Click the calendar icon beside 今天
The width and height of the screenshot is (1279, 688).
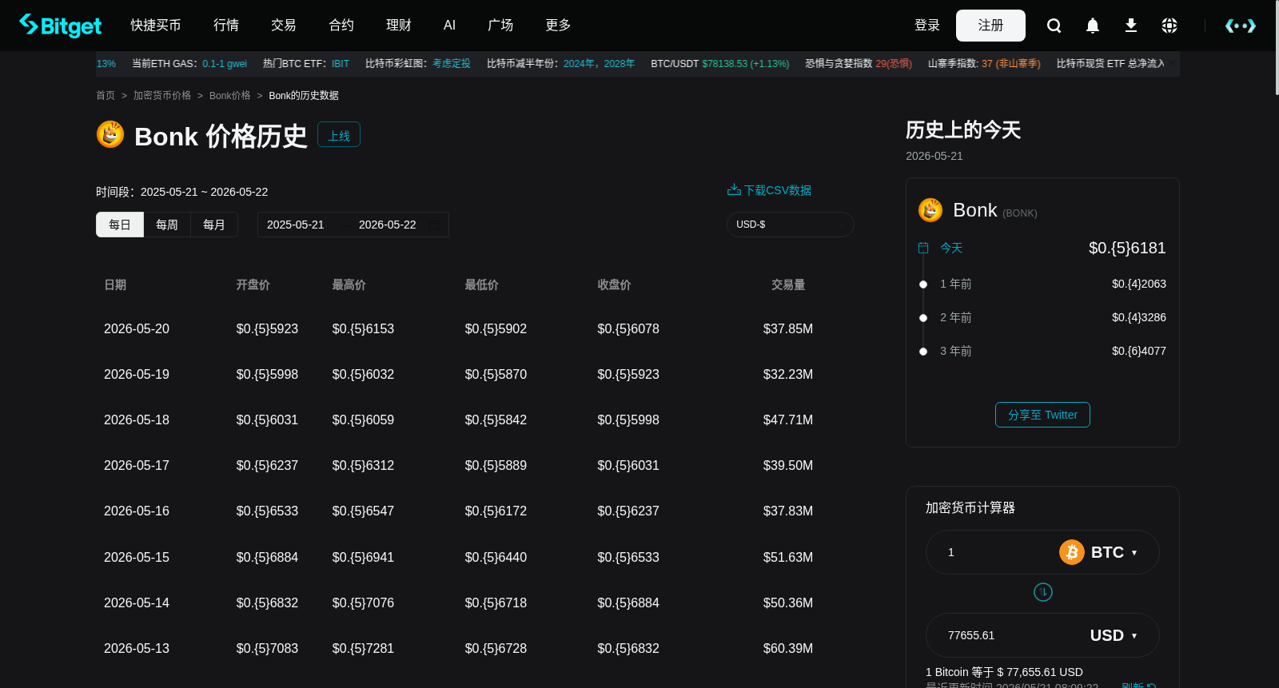tap(923, 248)
